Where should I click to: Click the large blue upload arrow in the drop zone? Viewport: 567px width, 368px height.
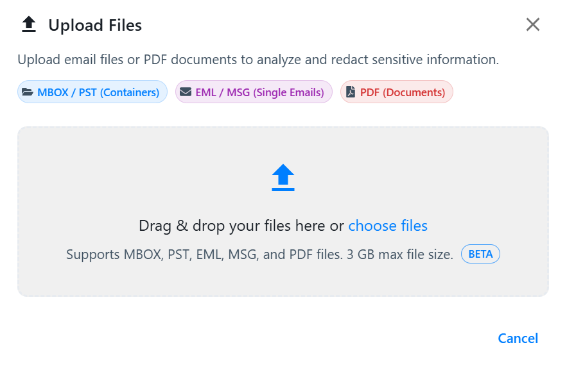pos(283,178)
